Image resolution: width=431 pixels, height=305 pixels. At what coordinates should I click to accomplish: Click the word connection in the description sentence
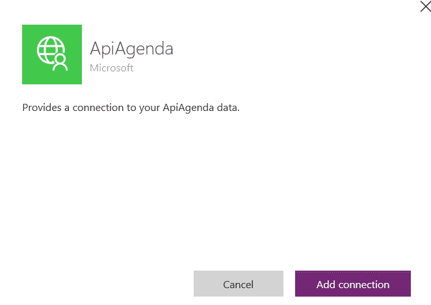coord(98,108)
